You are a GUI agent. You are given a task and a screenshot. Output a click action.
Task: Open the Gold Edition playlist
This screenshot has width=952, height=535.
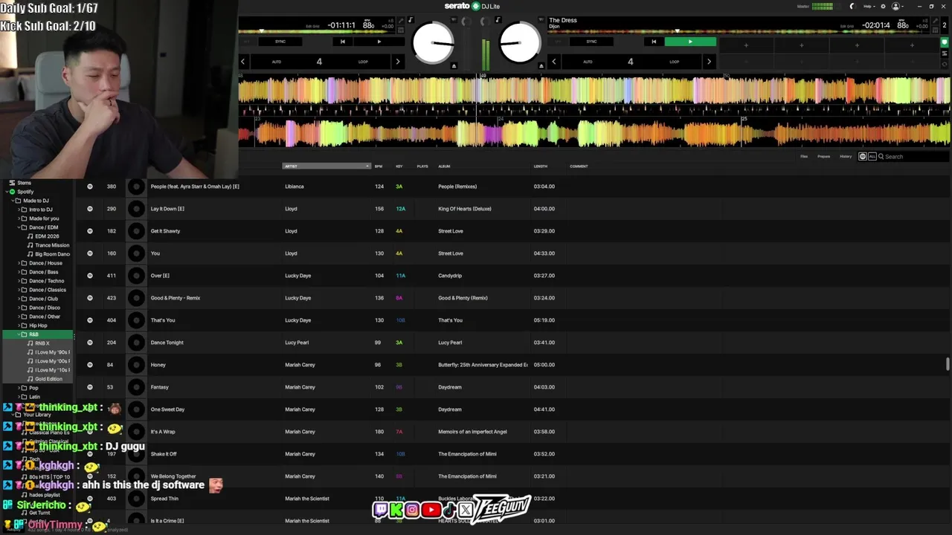pyautogui.click(x=49, y=379)
